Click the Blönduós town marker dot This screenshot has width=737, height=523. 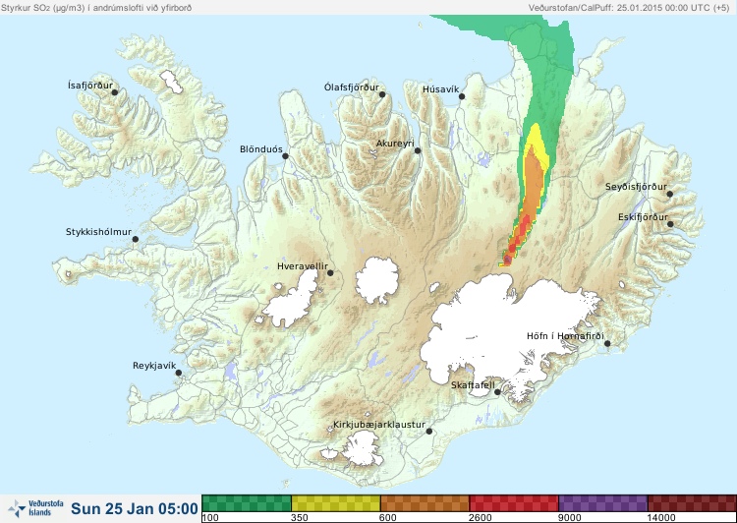pos(285,156)
